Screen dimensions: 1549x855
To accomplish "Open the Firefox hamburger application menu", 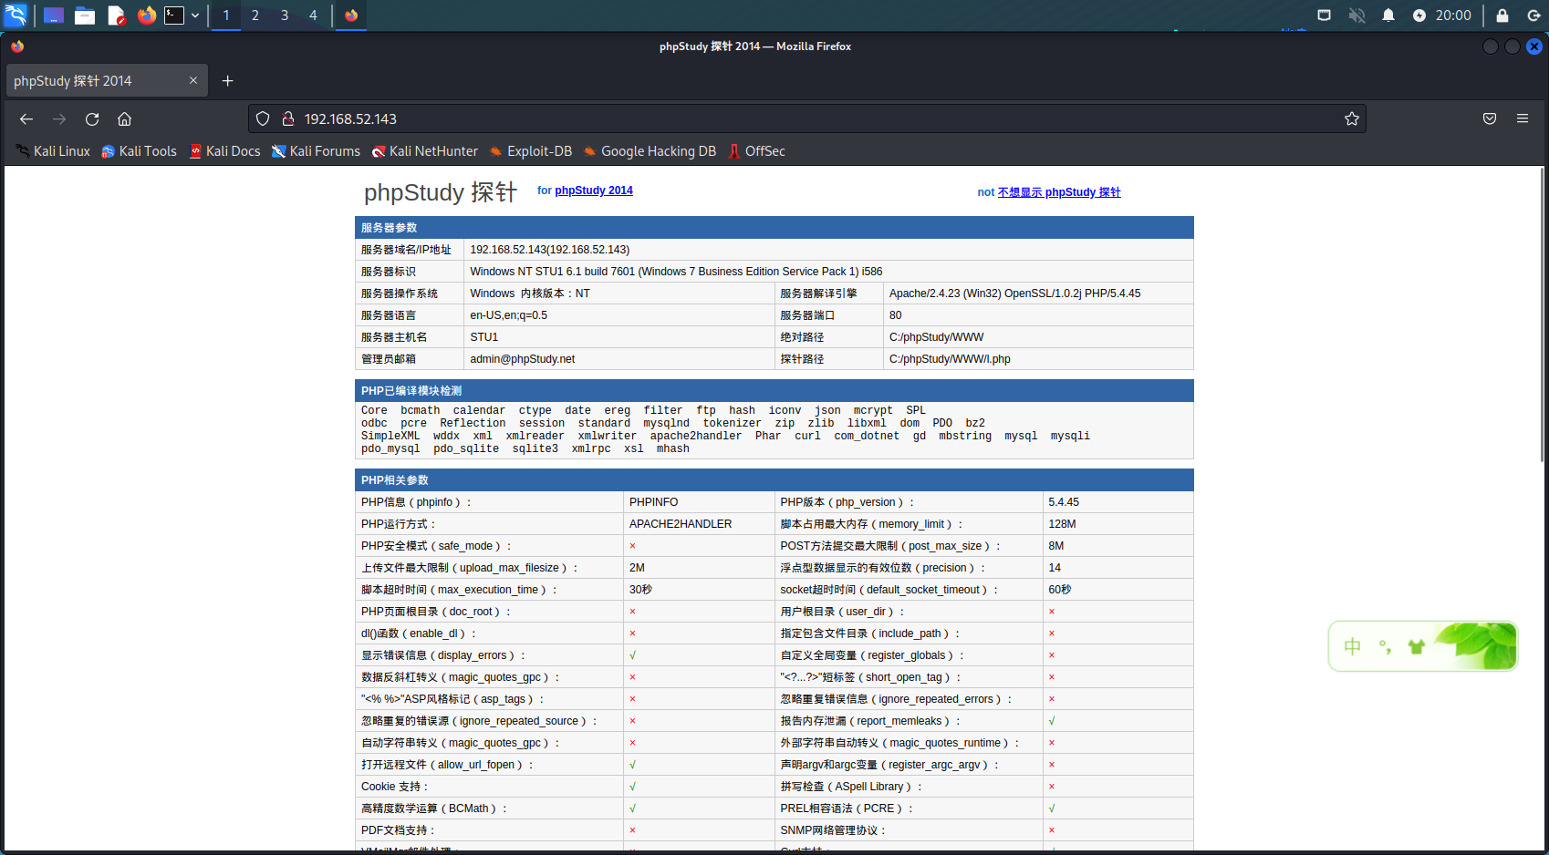I will point(1522,118).
